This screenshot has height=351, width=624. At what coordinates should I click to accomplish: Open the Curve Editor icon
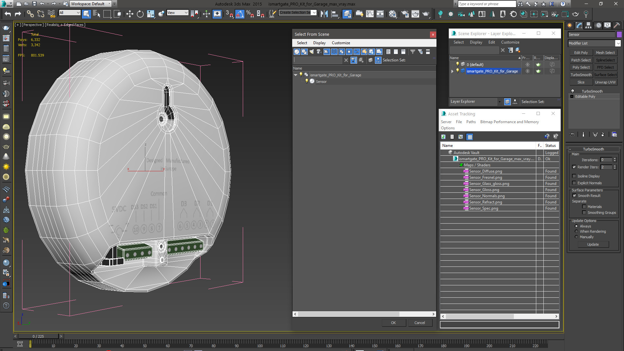click(370, 14)
